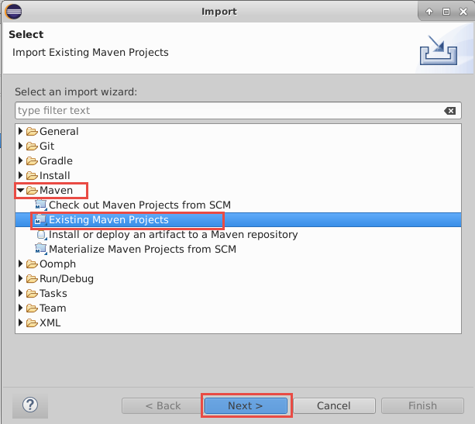Select the Git category label
Screen dimensions: 475x424
47,147
